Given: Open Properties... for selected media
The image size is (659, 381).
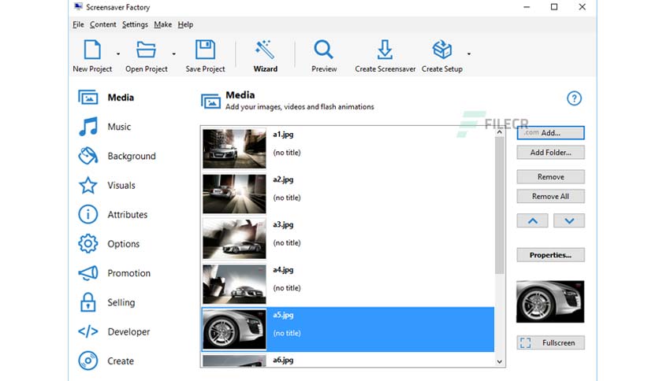Looking at the screenshot, I should pos(550,255).
